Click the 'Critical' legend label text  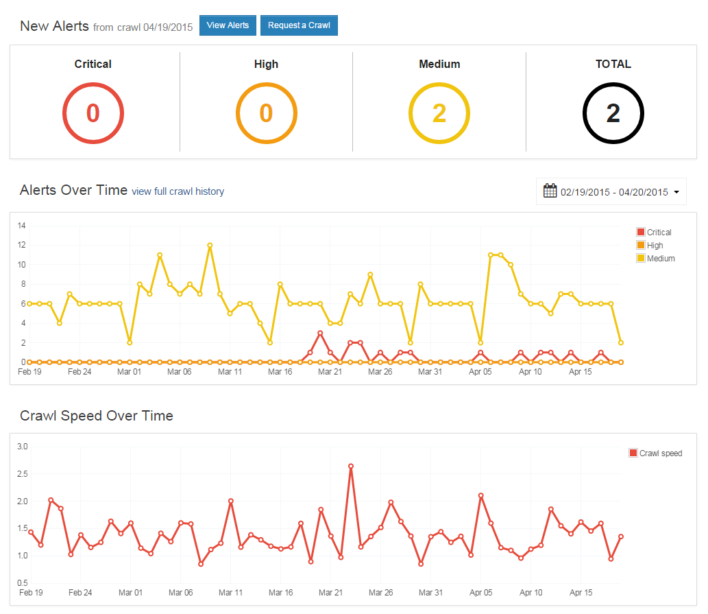[659, 233]
